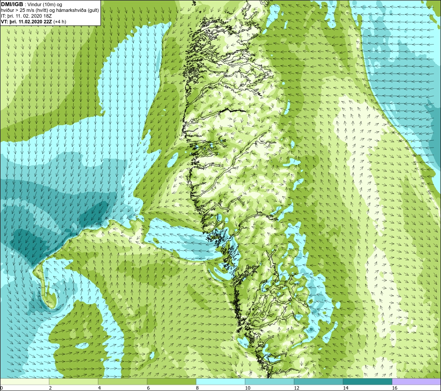
Task: Click the 'VT: þri. 11.02.2020 22Z' line
Action: click(26, 22)
